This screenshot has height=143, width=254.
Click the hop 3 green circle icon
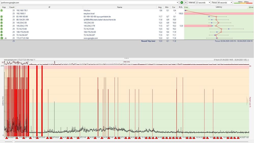(2, 17)
